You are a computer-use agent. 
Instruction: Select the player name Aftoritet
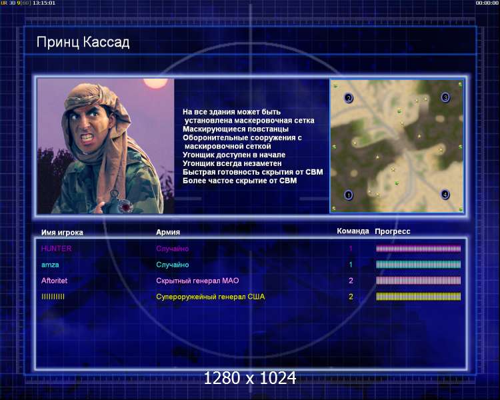(54, 281)
